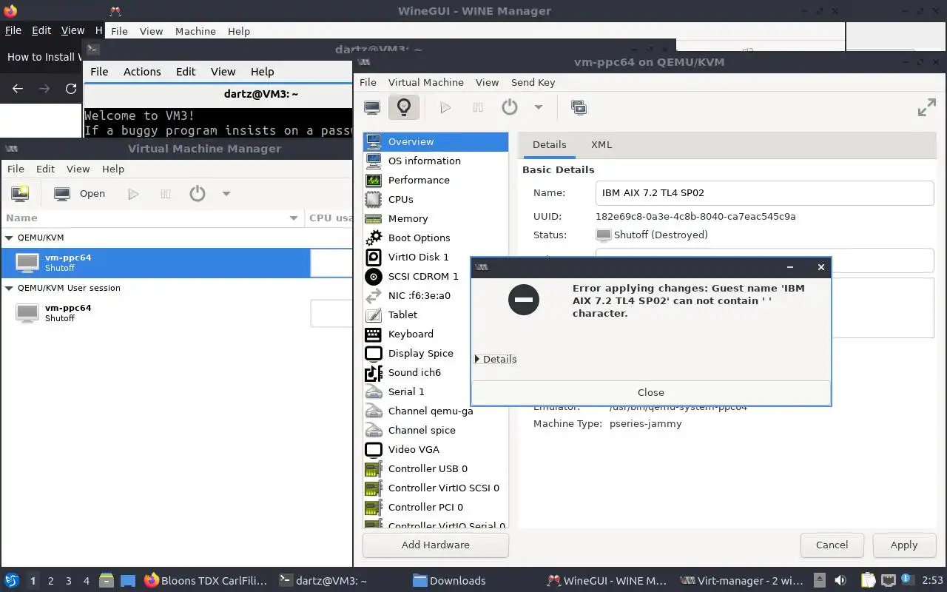Show virtual hardware details lightbulb icon
Viewport: 947px width, 592px height.
tap(404, 107)
